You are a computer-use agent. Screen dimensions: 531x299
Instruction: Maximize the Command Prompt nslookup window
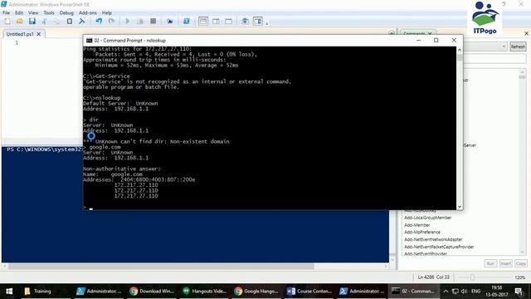point(436,41)
